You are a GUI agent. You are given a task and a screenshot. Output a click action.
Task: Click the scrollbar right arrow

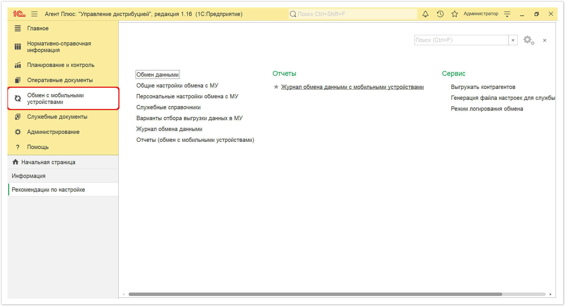(x=550, y=294)
